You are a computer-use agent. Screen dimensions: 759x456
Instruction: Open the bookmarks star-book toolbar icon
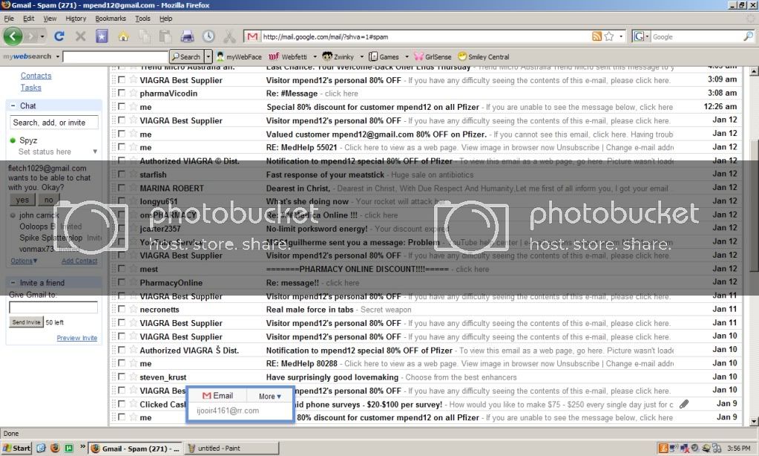[x=102, y=36]
